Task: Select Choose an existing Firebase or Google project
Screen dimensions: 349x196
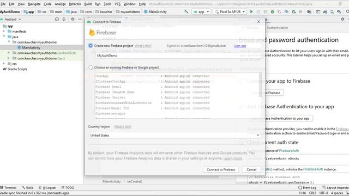Action: click(91, 68)
